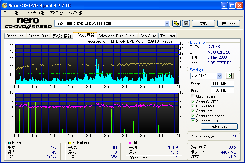Click the date 7 May 2008 text

217,57
